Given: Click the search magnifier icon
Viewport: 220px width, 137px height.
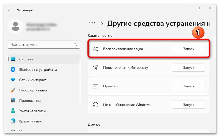Looking at the screenshot, I should [75, 44].
